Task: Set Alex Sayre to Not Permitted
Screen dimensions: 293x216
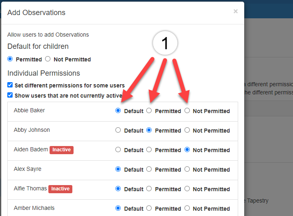Action: pyautogui.click(x=187, y=169)
